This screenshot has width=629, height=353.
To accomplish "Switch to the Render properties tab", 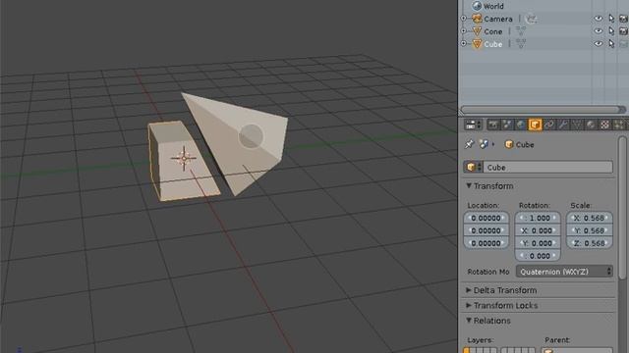I will tap(493, 125).
